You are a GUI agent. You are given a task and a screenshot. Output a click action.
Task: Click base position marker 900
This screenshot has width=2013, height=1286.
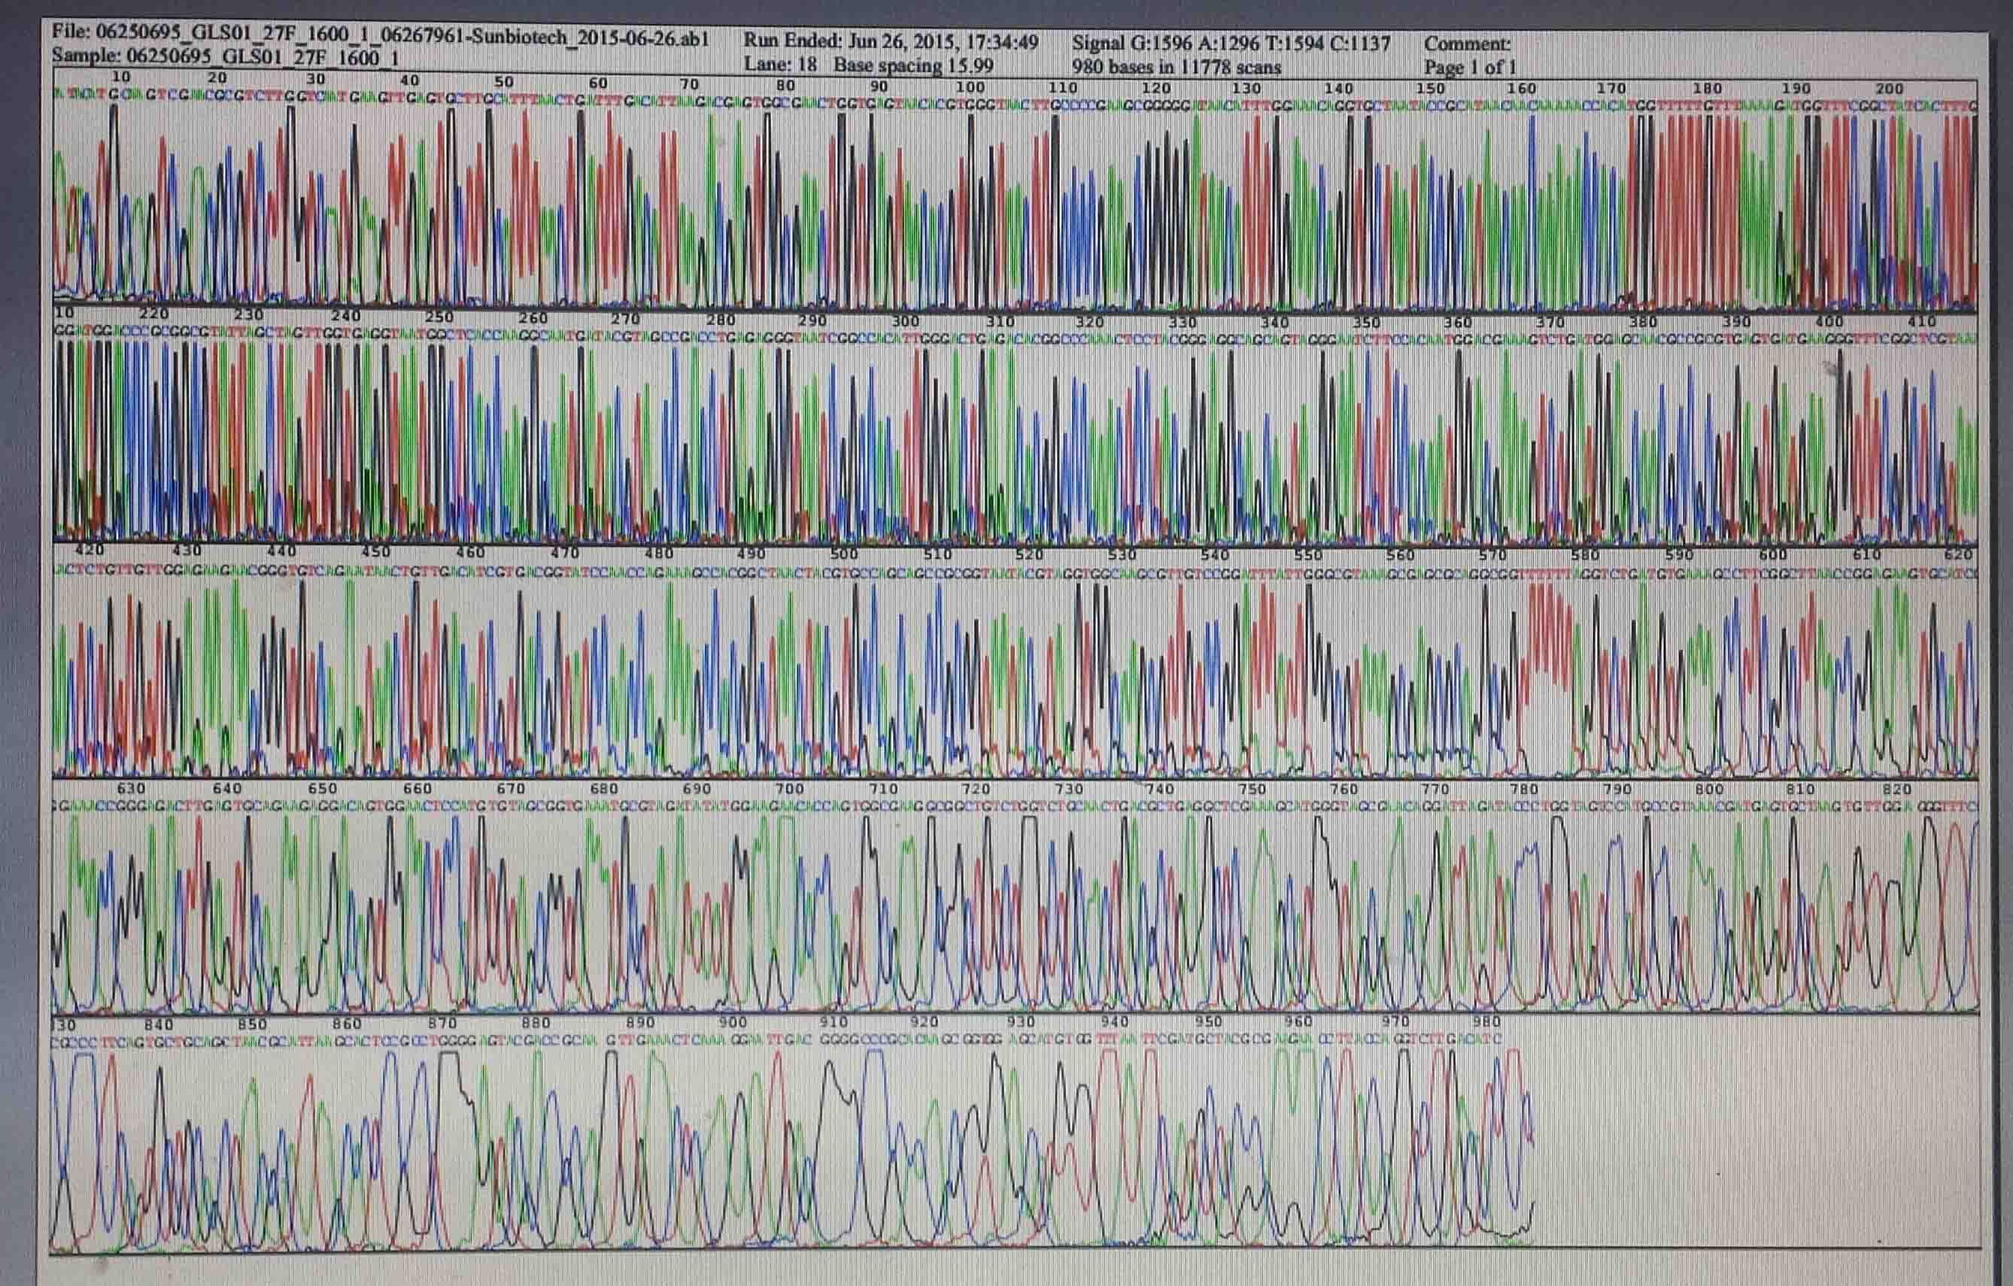click(x=732, y=1022)
